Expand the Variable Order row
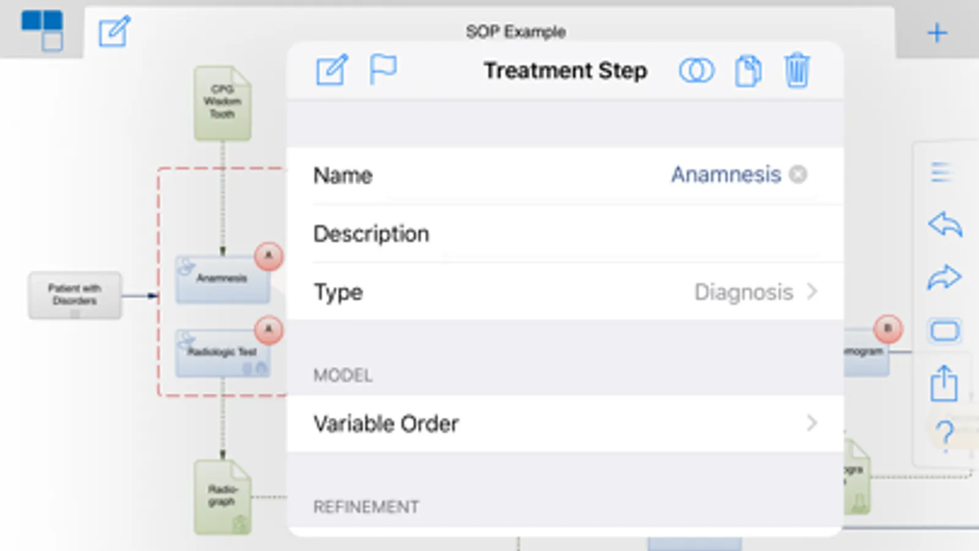The image size is (979, 551). [x=565, y=424]
